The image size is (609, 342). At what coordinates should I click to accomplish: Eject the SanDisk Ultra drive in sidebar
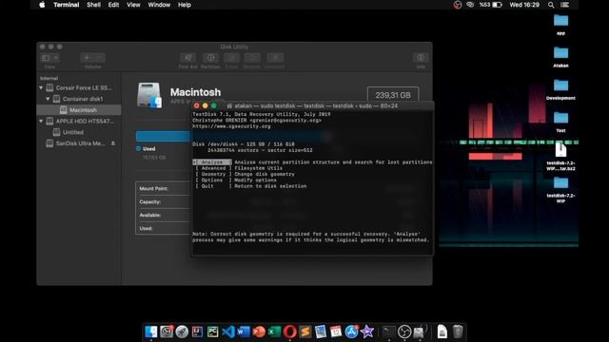click(x=113, y=143)
